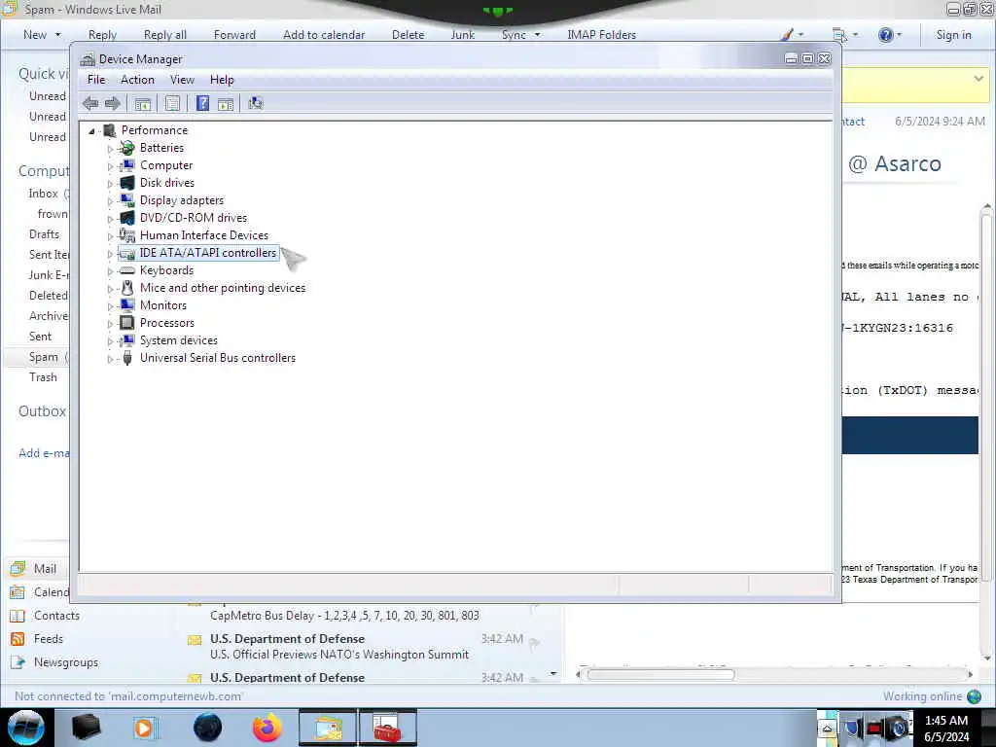Click the Disk drives device icon
The width and height of the screenshot is (996, 747).
(127, 183)
